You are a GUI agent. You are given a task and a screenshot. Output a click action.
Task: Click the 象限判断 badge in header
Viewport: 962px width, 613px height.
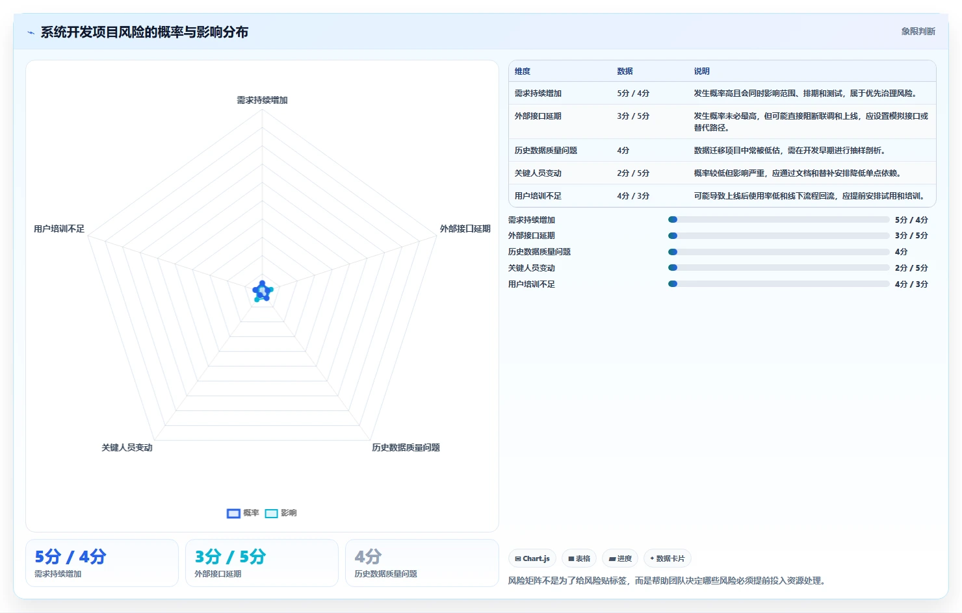918,31
